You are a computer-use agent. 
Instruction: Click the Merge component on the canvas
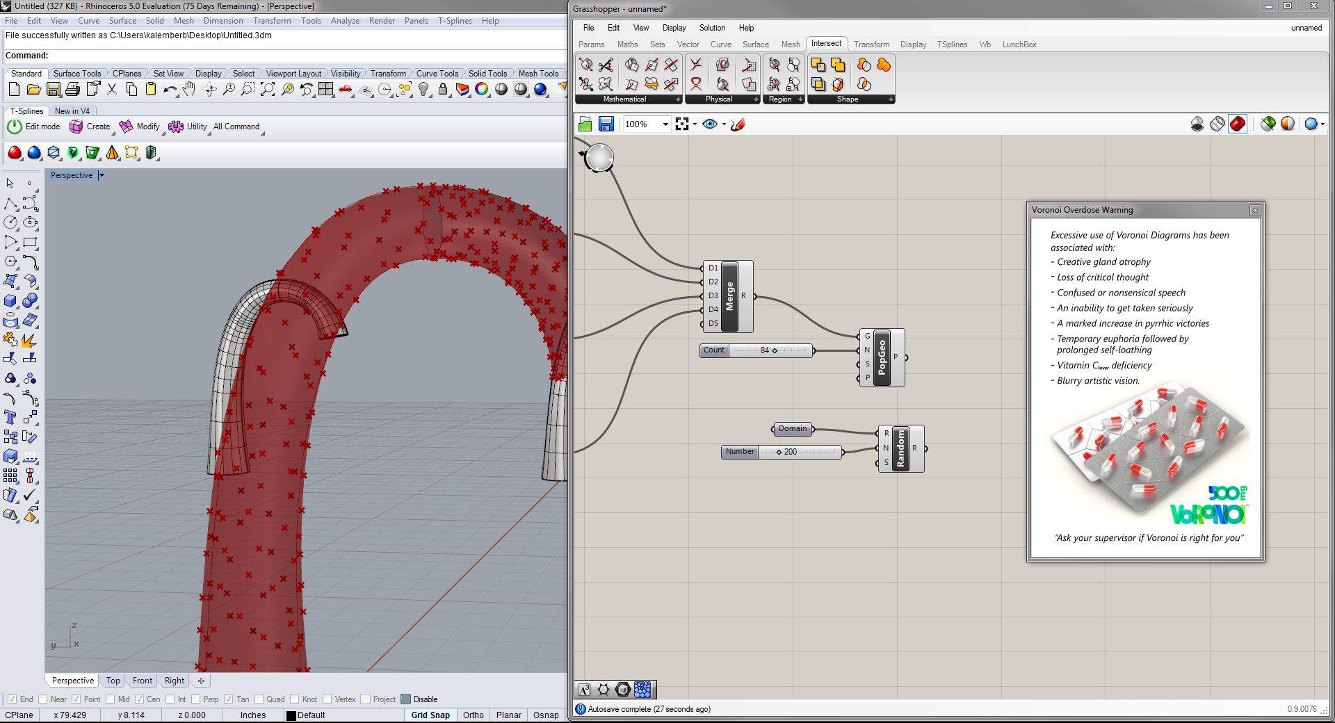pyautogui.click(x=729, y=296)
